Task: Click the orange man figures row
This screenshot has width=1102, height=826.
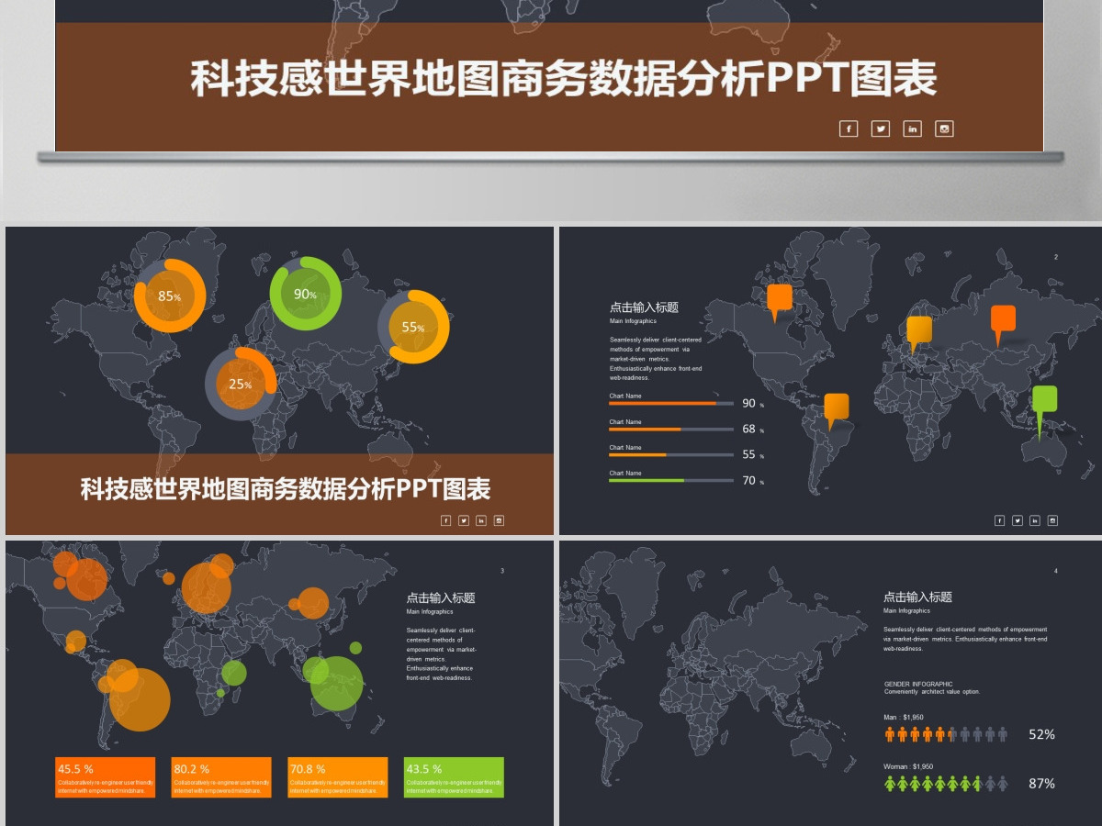Action: (x=946, y=734)
